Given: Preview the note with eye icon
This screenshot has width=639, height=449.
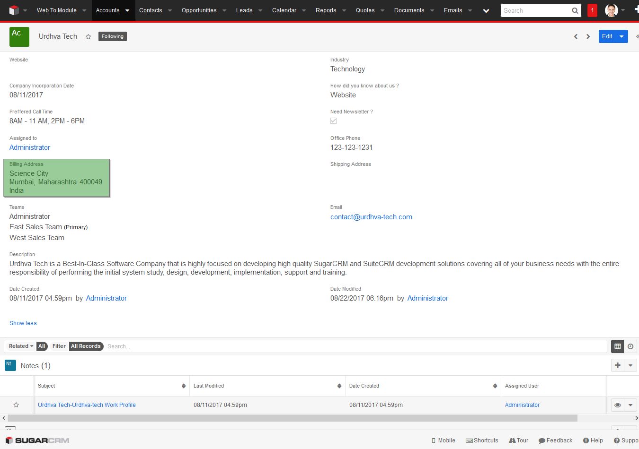Looking at the screenshot, I should [618, 405].
